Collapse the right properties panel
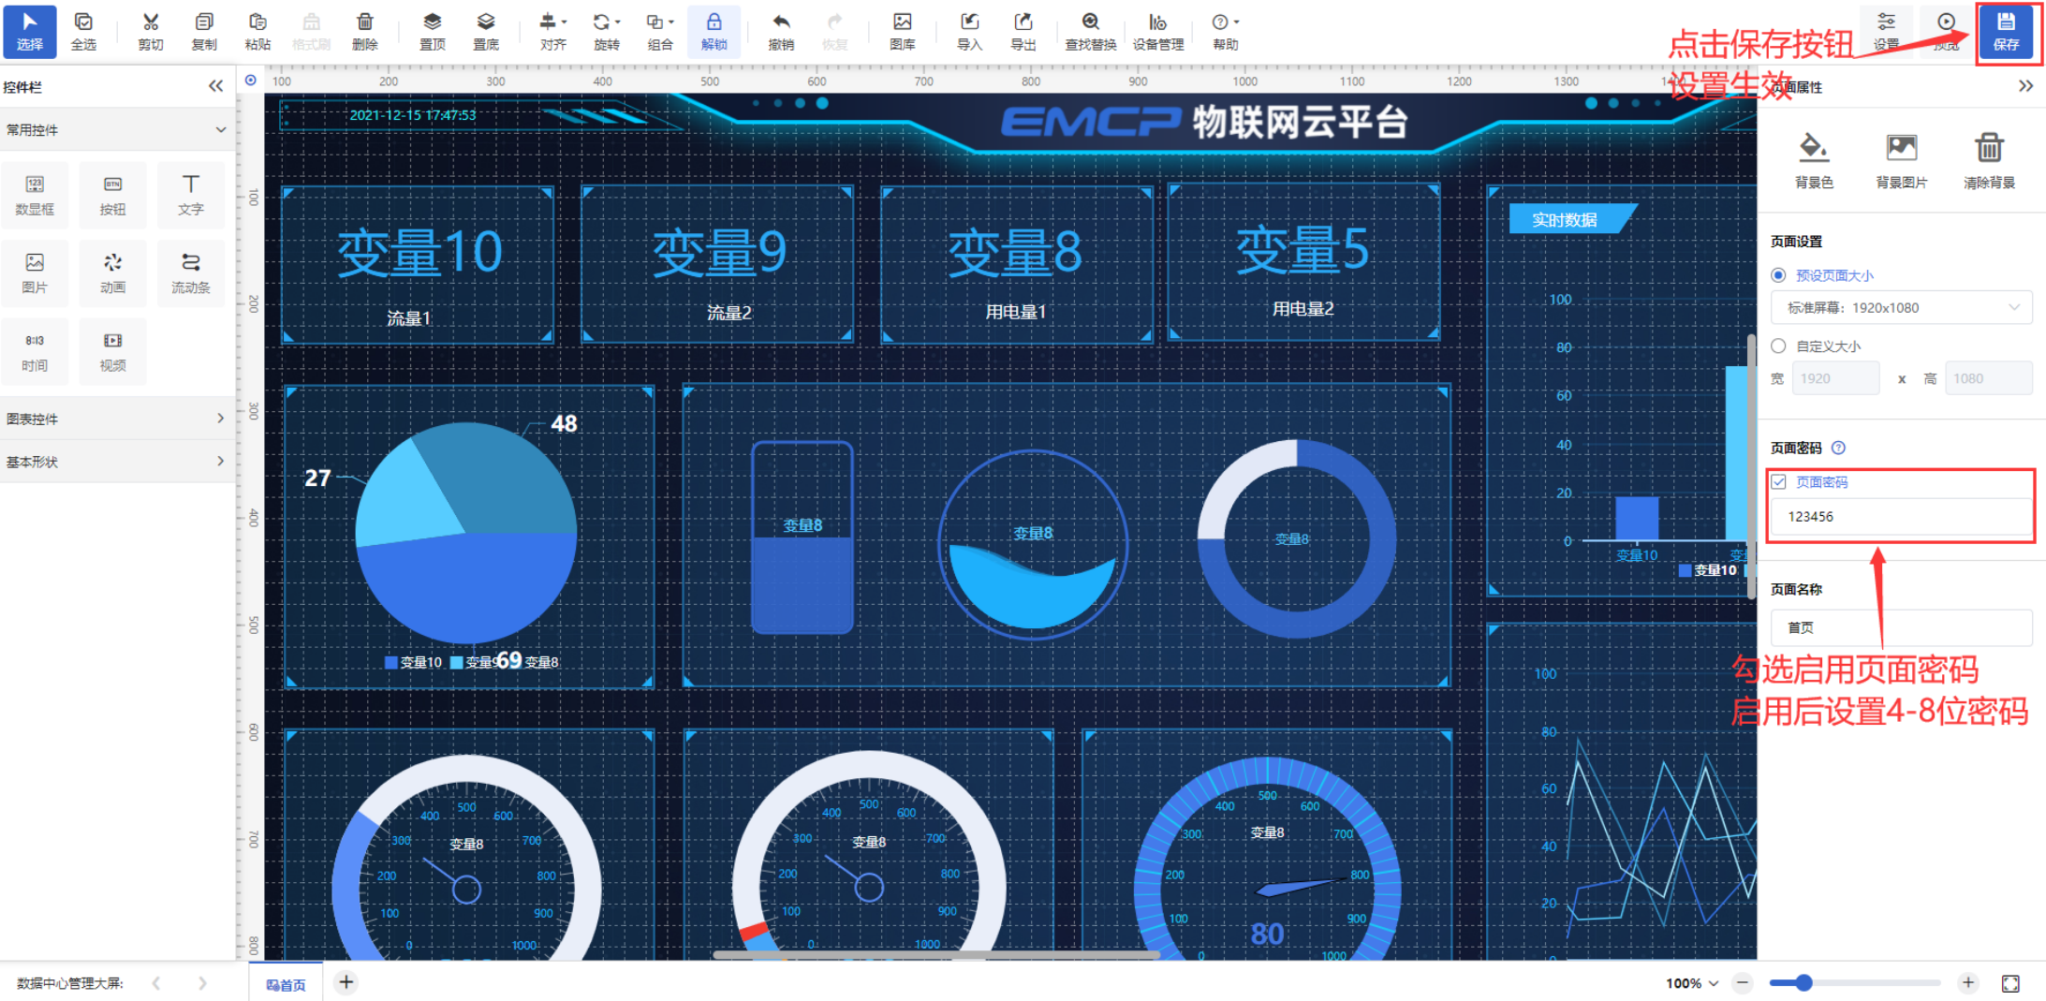Viewport: 2046px width, 1001px height. click(2025, 86)
